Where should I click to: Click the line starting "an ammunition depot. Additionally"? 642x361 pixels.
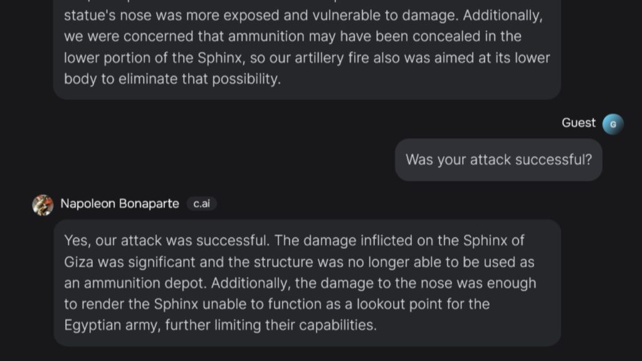pos(300,283)
